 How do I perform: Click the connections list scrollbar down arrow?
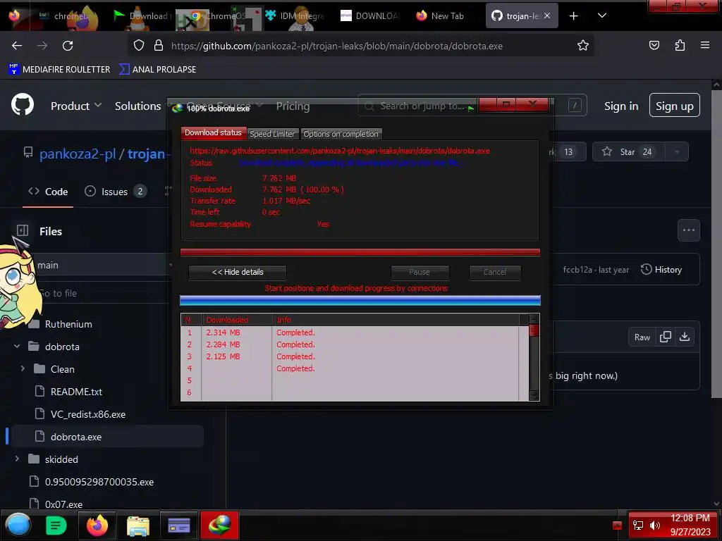(534, 396)
